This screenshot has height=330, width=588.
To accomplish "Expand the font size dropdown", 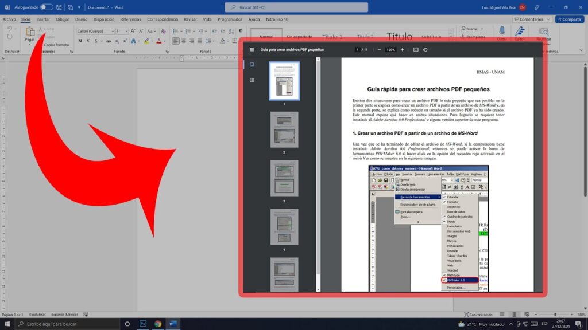I will coord(126,31).
